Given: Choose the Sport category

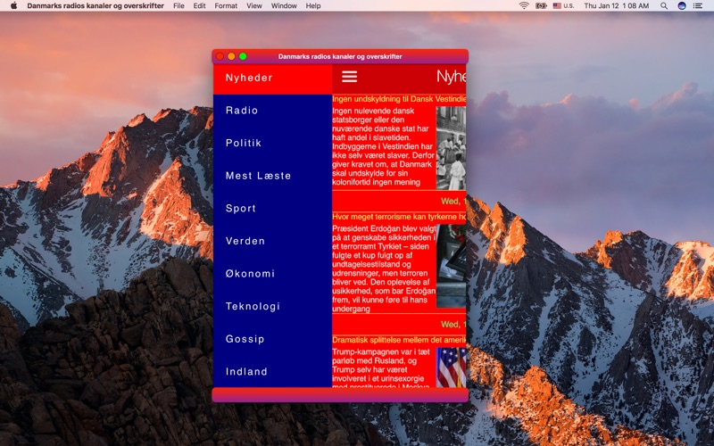Looking at the screenshot, I should coord(273,209).
